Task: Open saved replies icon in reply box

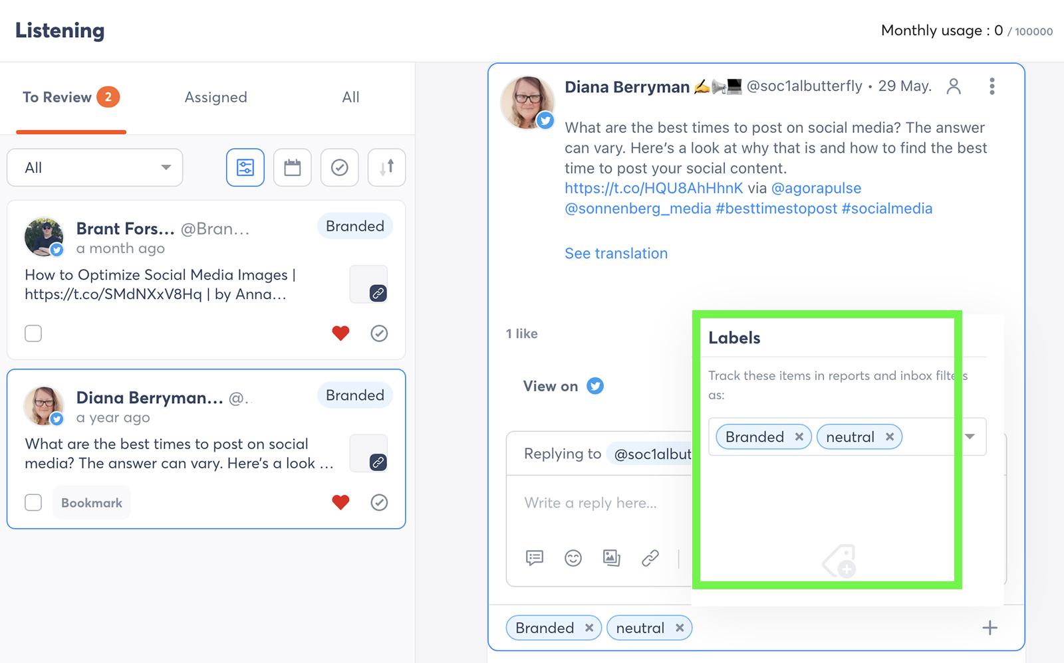Action: click(x=535, y=558)
